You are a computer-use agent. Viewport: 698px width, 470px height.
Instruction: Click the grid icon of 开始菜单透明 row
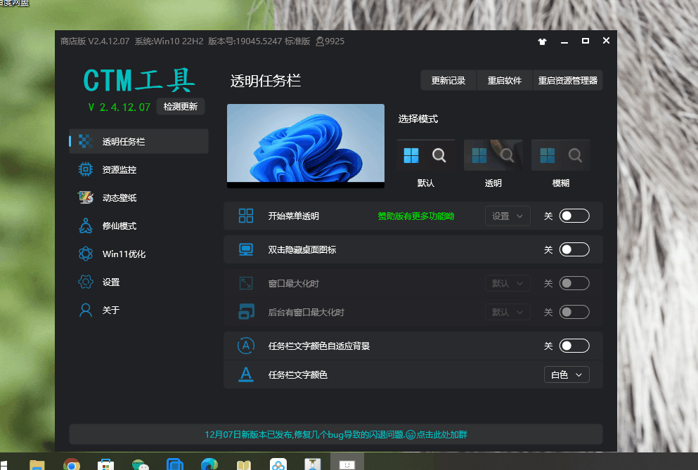246,216
